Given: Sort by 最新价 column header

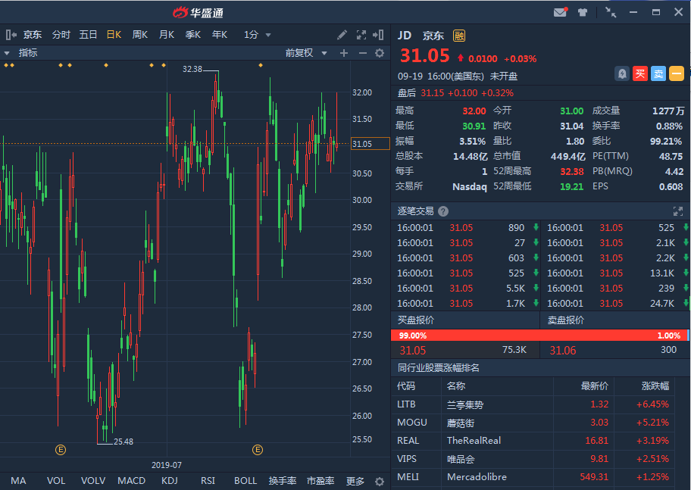Looking at the screenshot, I should [594, 386].
